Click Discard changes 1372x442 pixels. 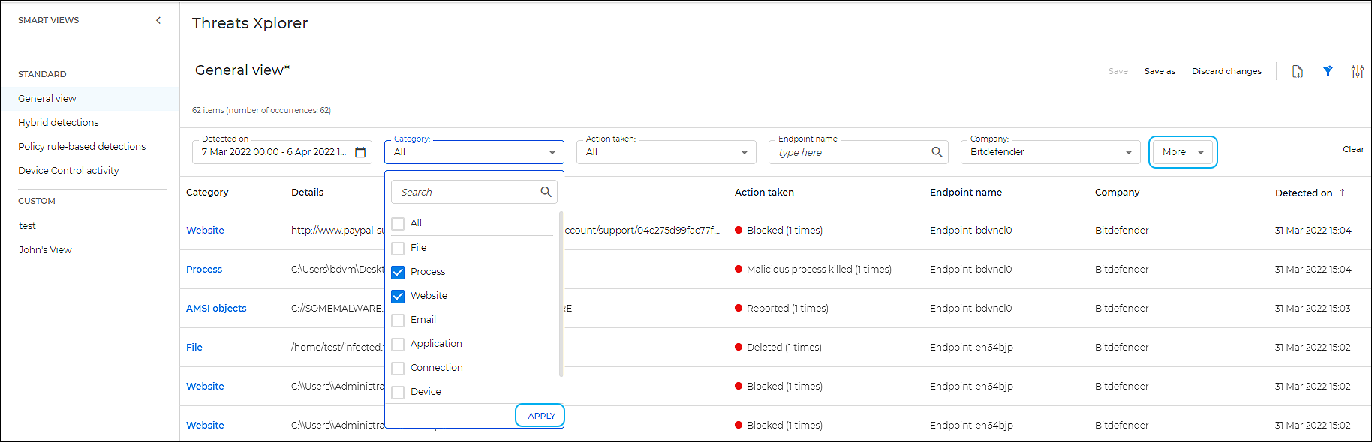1226,72
